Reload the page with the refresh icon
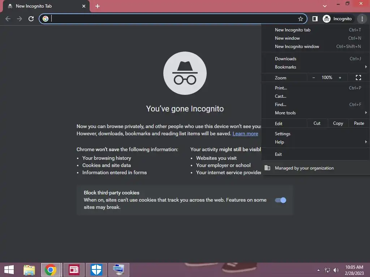The width and height of the screenshot is (370, 277). (31, 19)
